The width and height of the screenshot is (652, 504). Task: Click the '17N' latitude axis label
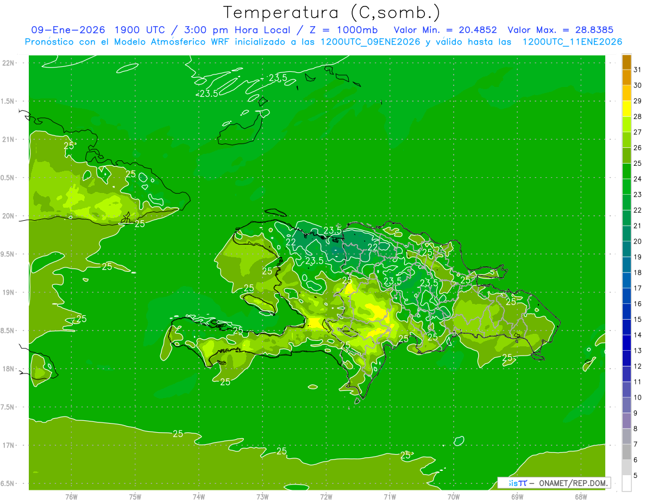click(x=8, y=446)
